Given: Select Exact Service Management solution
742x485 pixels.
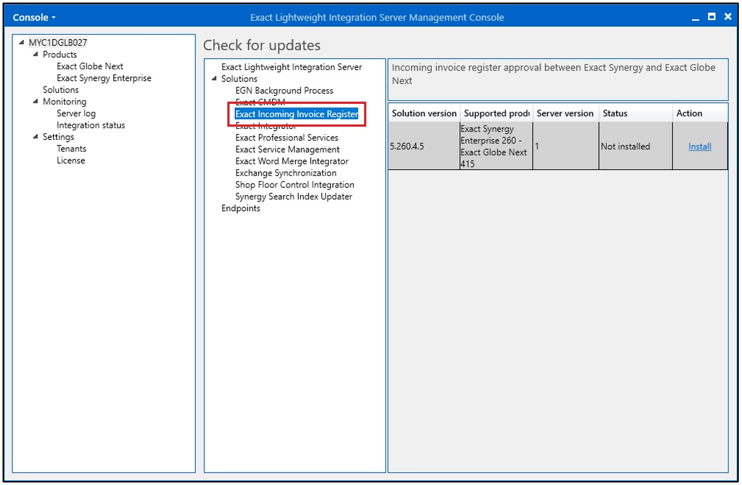Looking at the screenshot, I should 287,149.
